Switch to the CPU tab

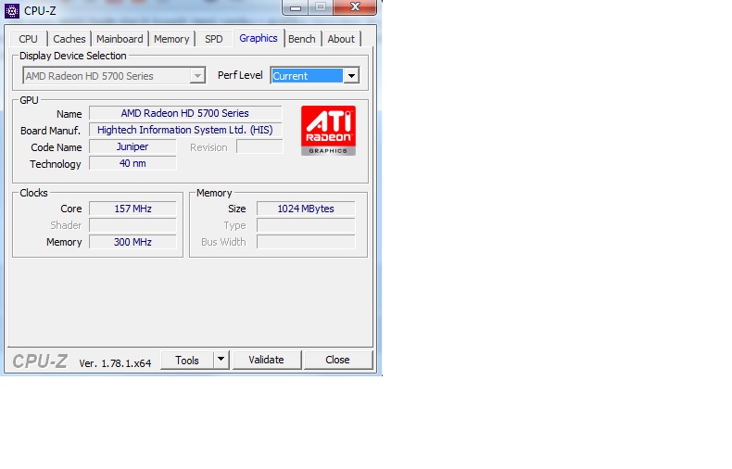pyautogui.click(x=28, y=39)
